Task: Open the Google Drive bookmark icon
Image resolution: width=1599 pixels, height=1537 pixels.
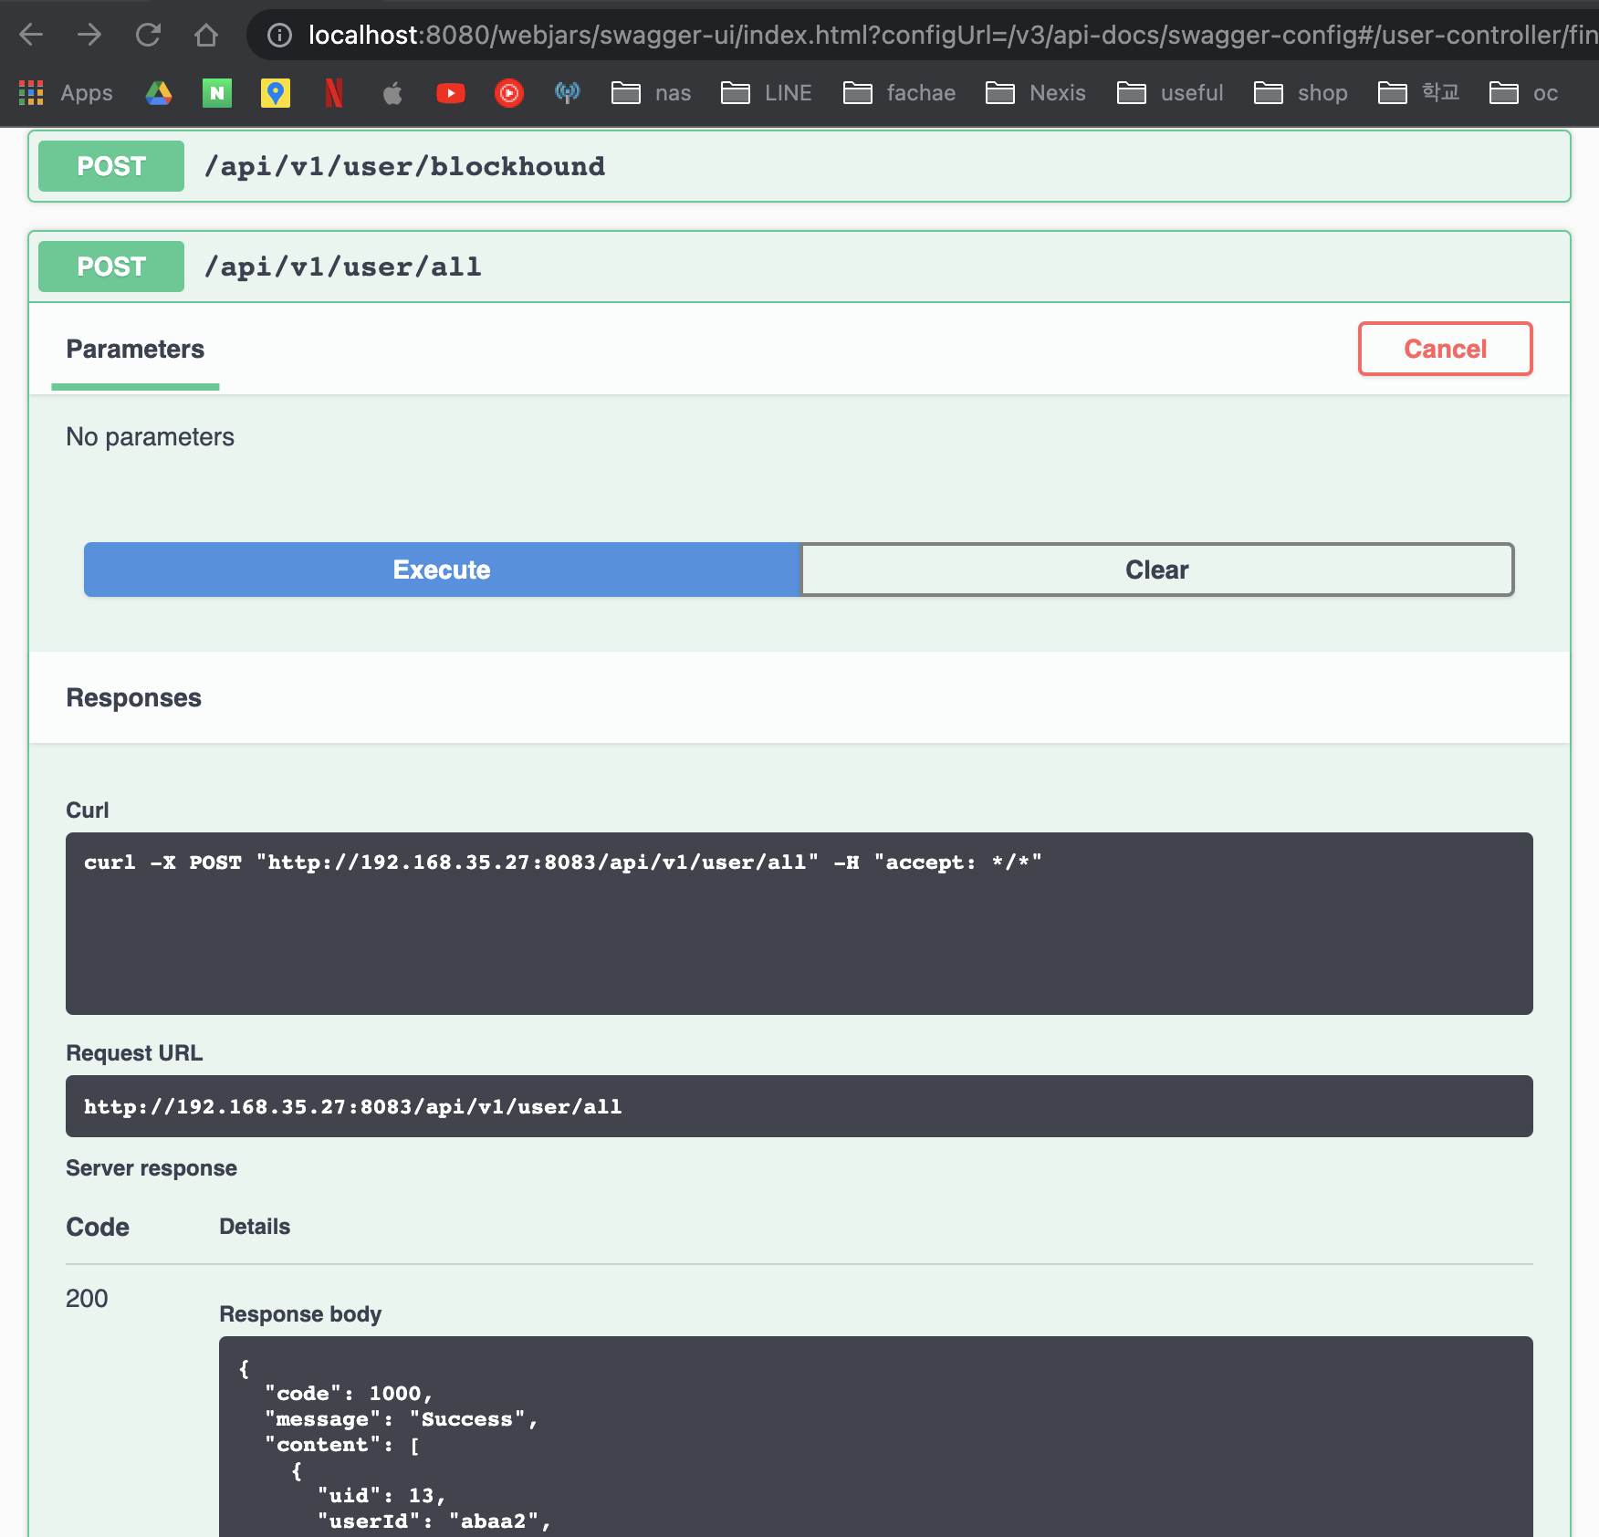Action: (158, 92)
